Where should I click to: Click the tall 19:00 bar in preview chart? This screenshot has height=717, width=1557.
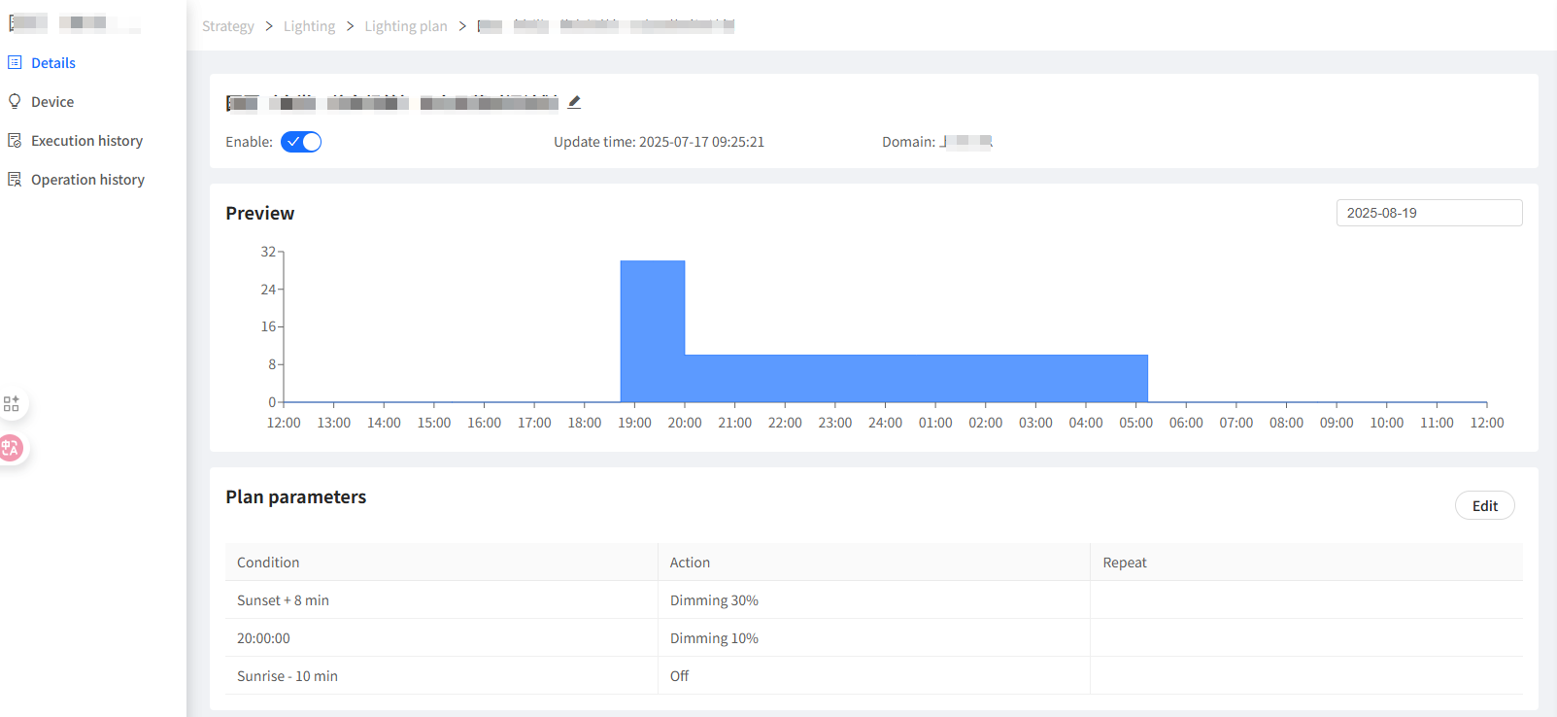pyautogui.click(x=653, y=330)
